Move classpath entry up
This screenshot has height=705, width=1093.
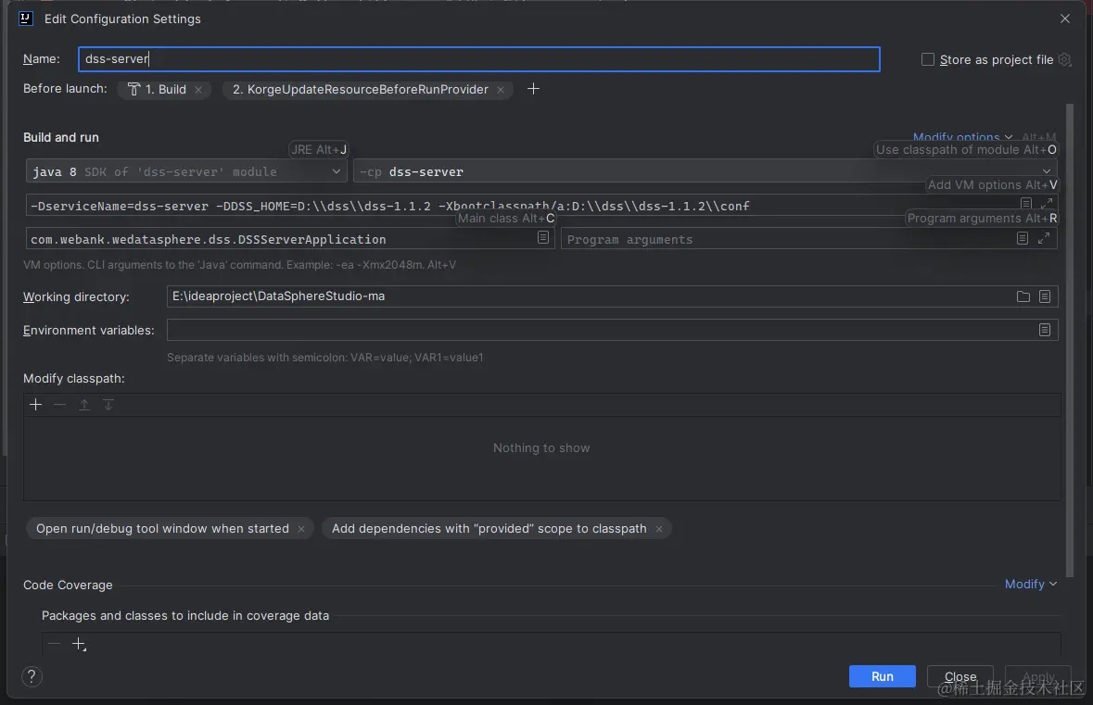coord(84,405)
